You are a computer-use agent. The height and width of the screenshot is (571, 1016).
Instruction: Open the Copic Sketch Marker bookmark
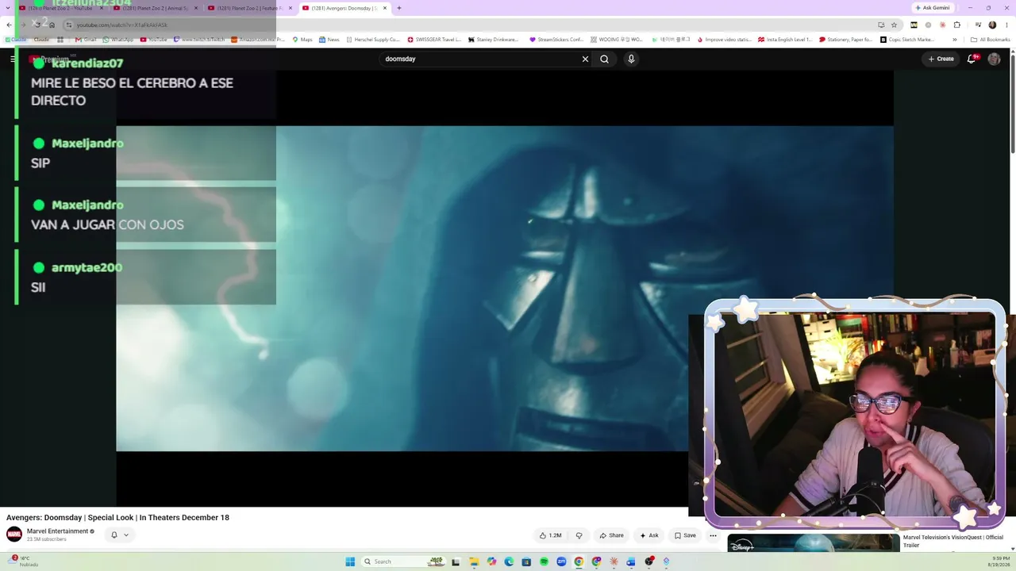907,40
